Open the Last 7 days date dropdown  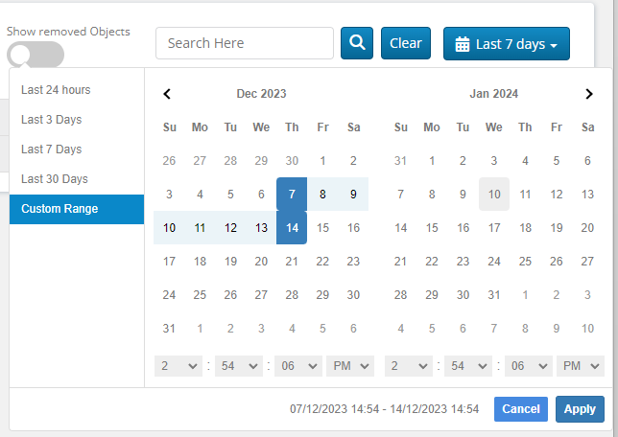click(506, 44)
